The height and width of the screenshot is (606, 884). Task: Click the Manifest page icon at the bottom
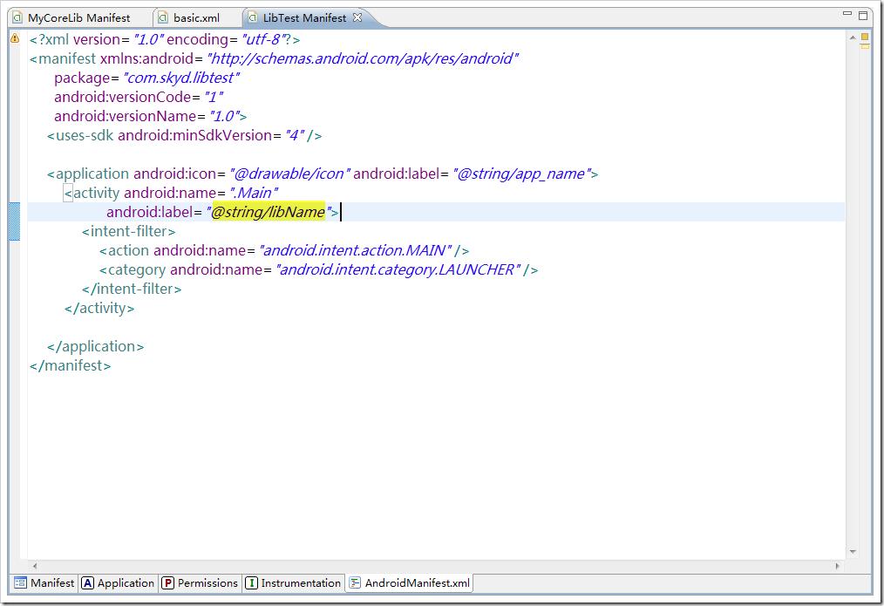pos(20,582)
